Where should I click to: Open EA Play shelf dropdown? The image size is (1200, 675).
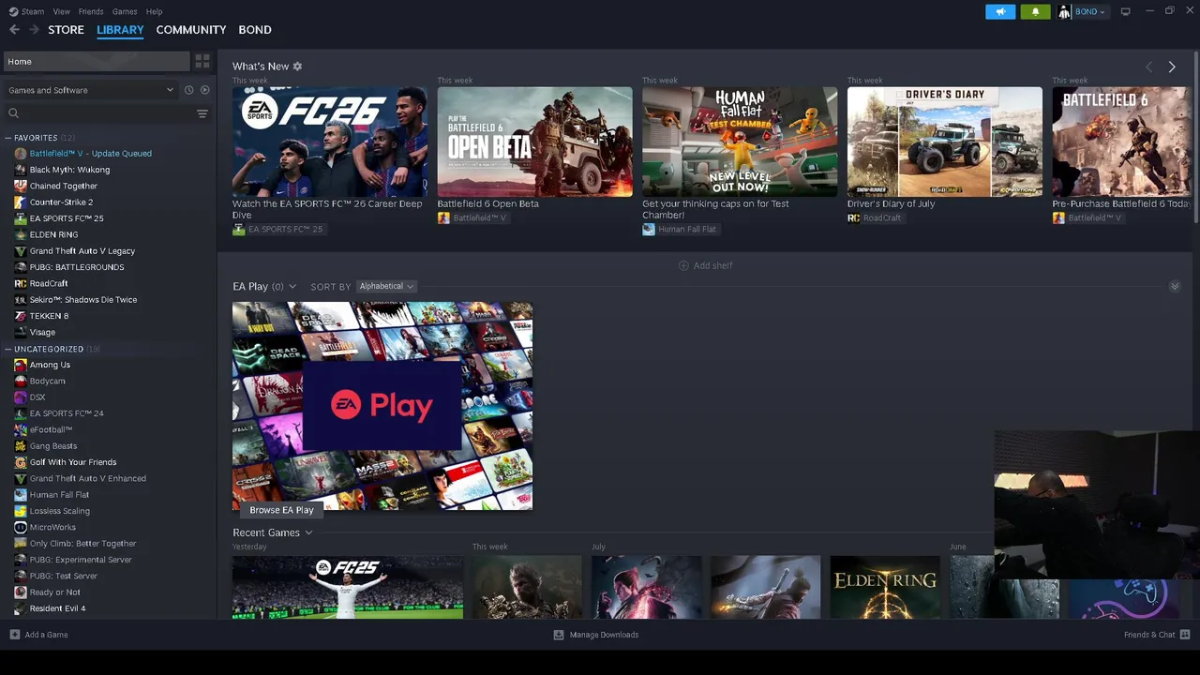[x=292, y=286]
